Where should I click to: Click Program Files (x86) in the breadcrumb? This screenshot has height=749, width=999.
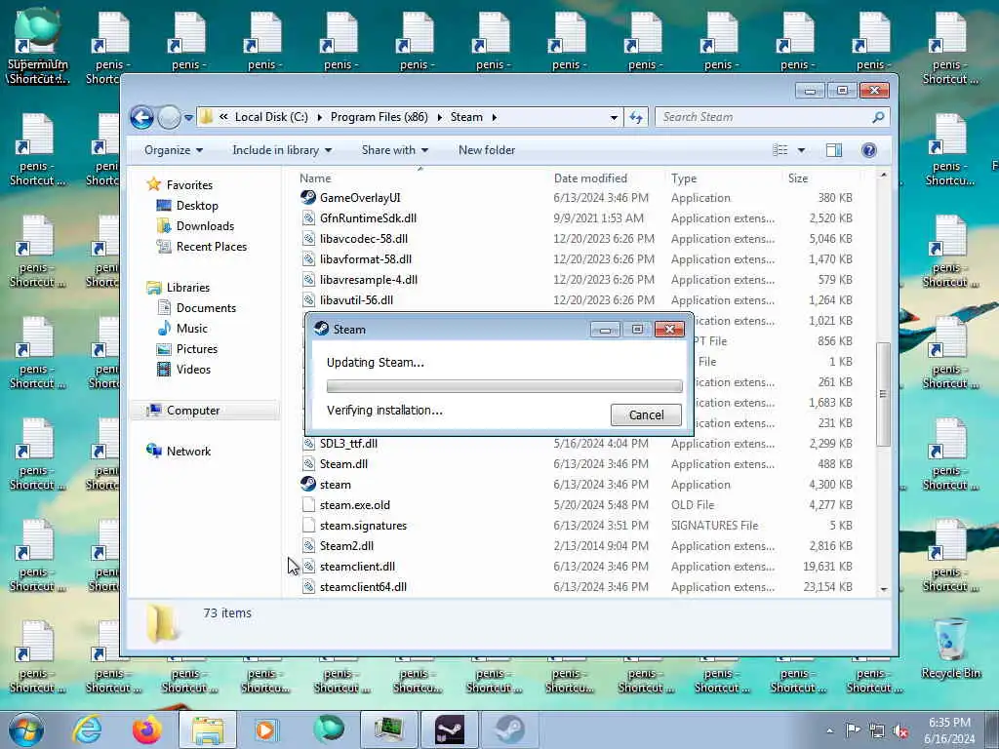pos(380,117)
